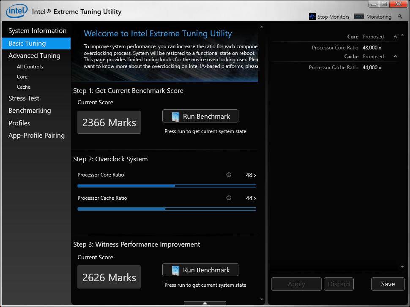
Task: Expand the bottom monitoring panel arrow
Action: (x=205, y=303)
